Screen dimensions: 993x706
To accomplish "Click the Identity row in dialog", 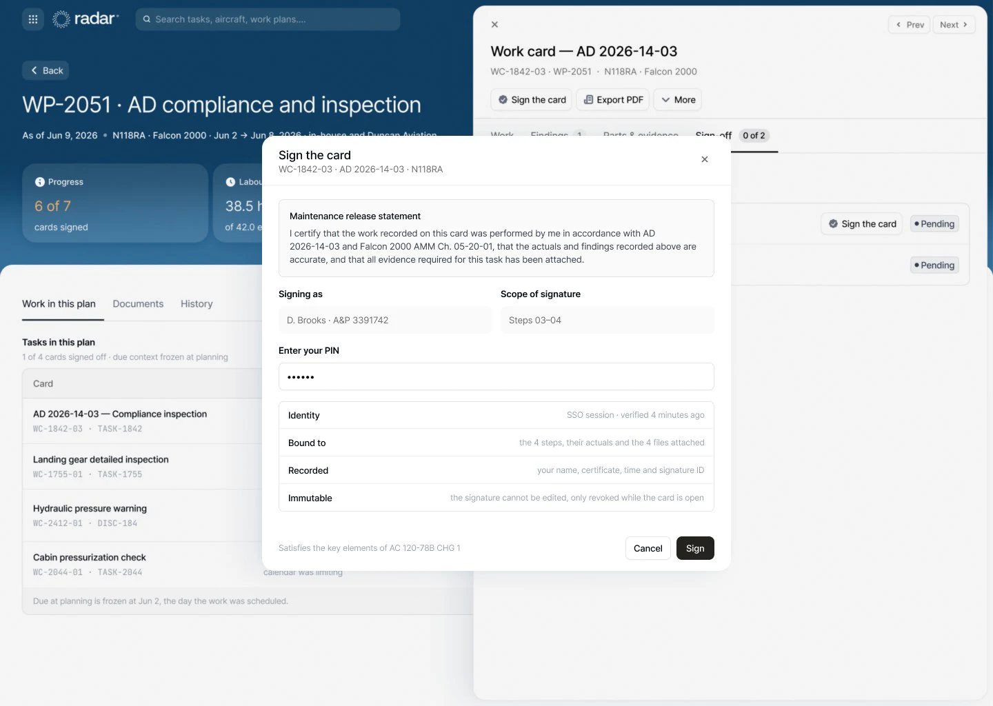I will coord(496,415).
